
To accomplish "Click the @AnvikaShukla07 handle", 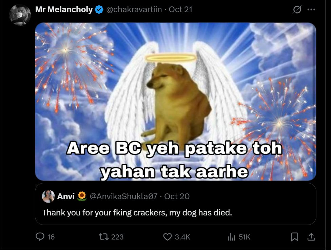I will (123, 196).
